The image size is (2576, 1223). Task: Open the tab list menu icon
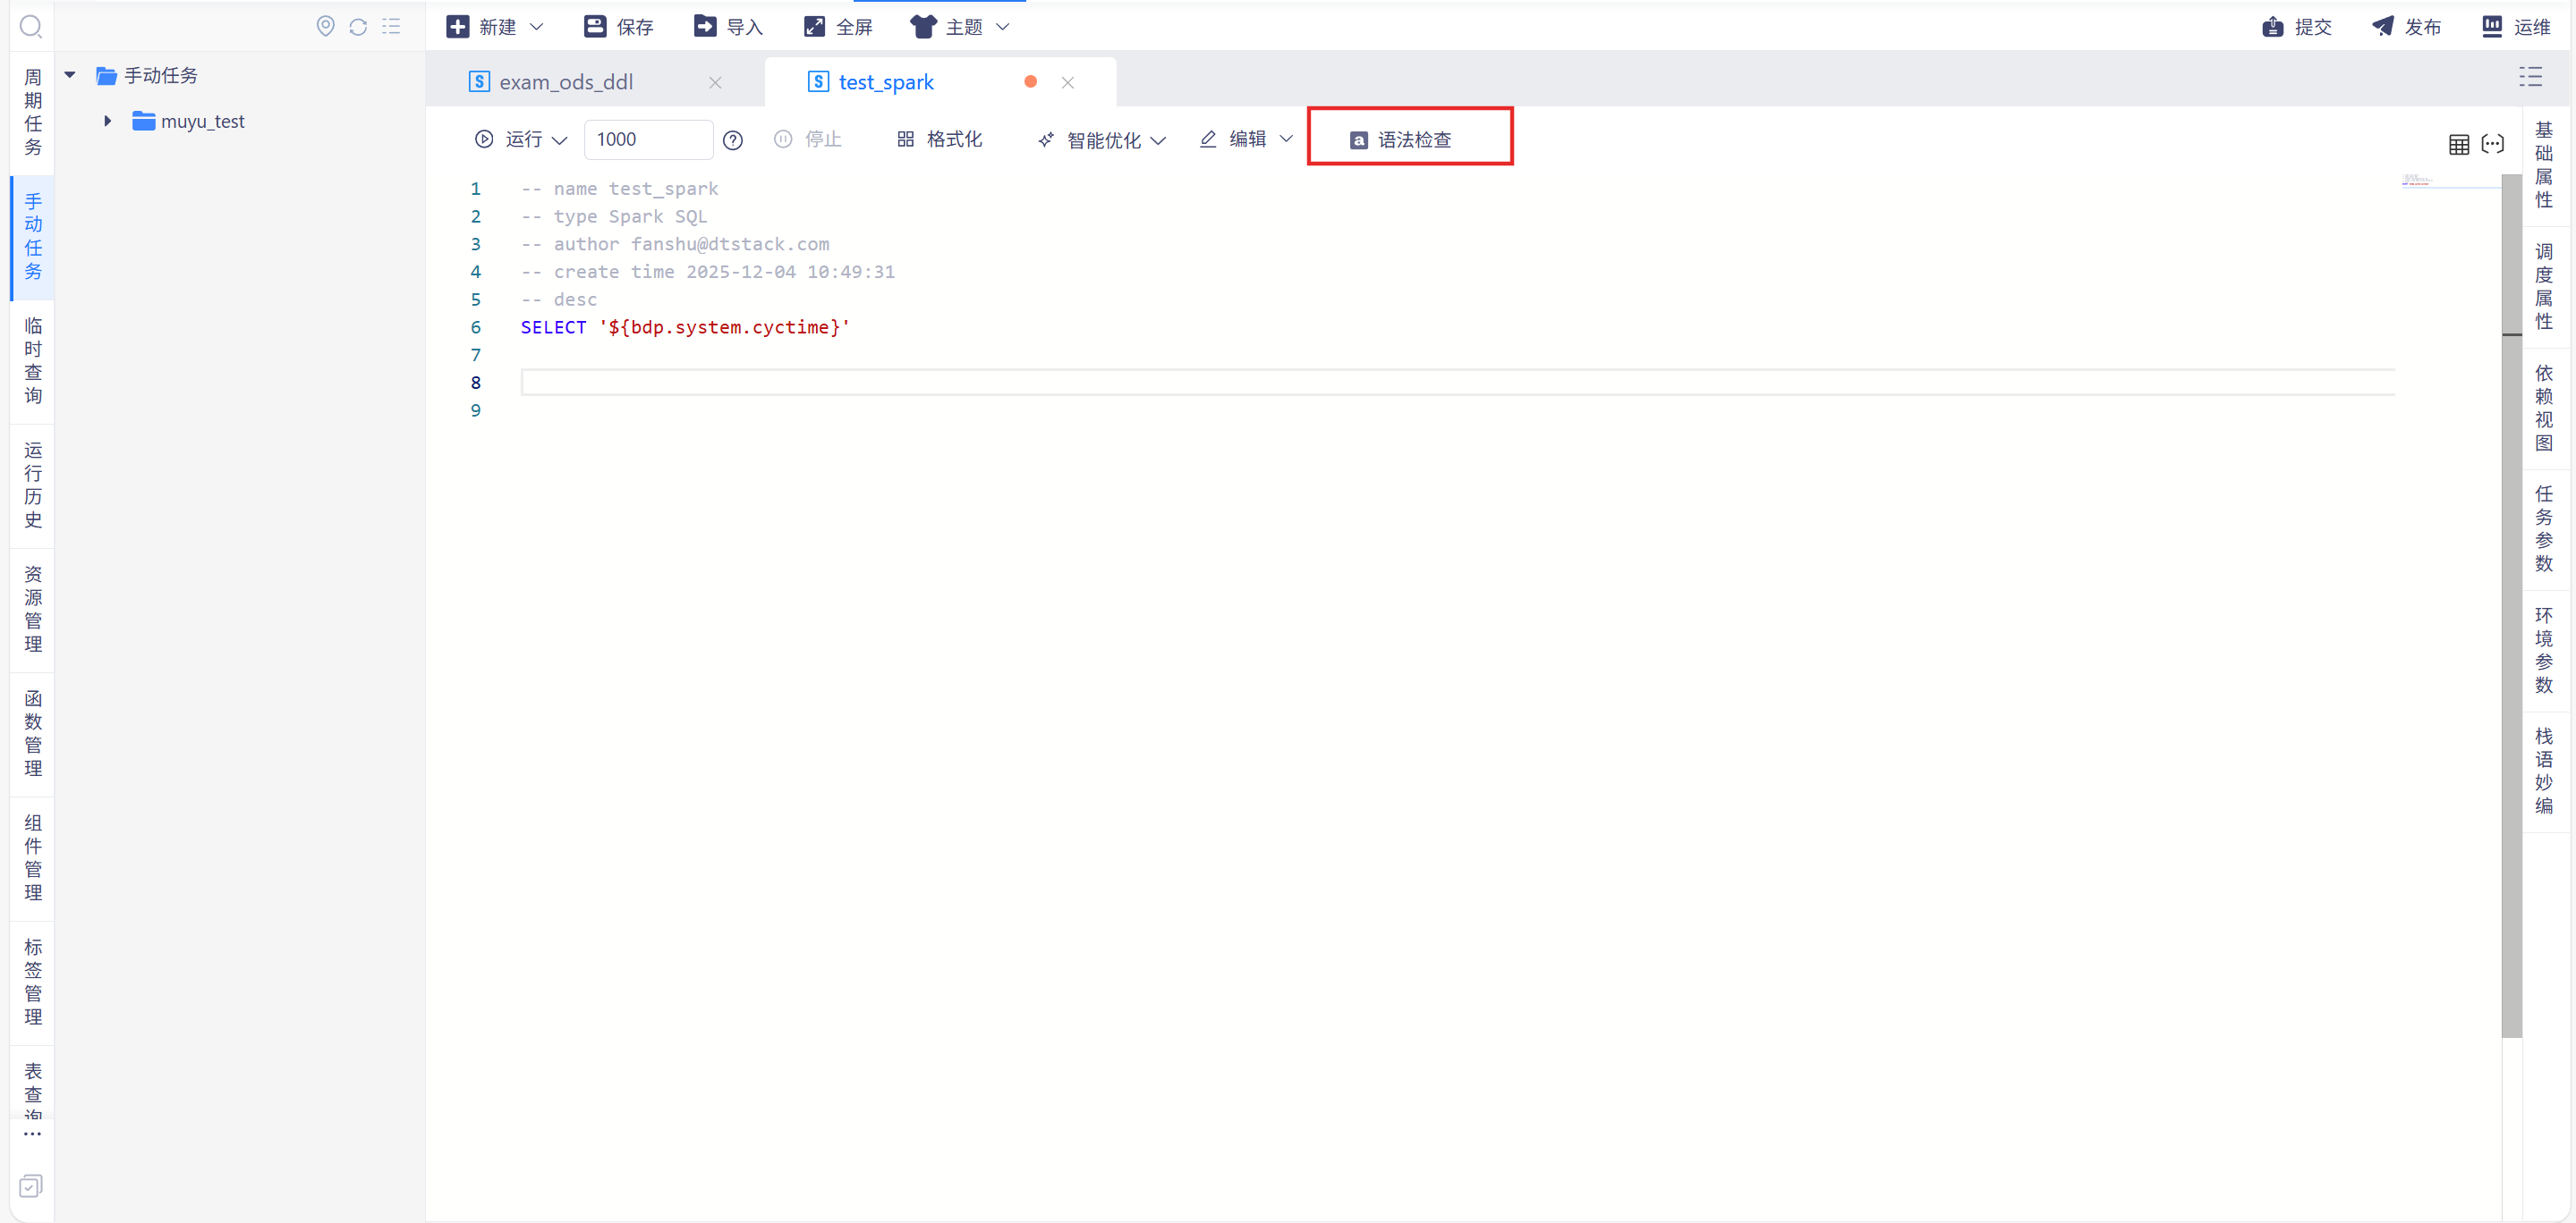point(2530,77)
